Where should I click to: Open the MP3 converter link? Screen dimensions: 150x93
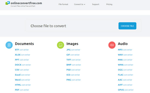pos(125,50)
